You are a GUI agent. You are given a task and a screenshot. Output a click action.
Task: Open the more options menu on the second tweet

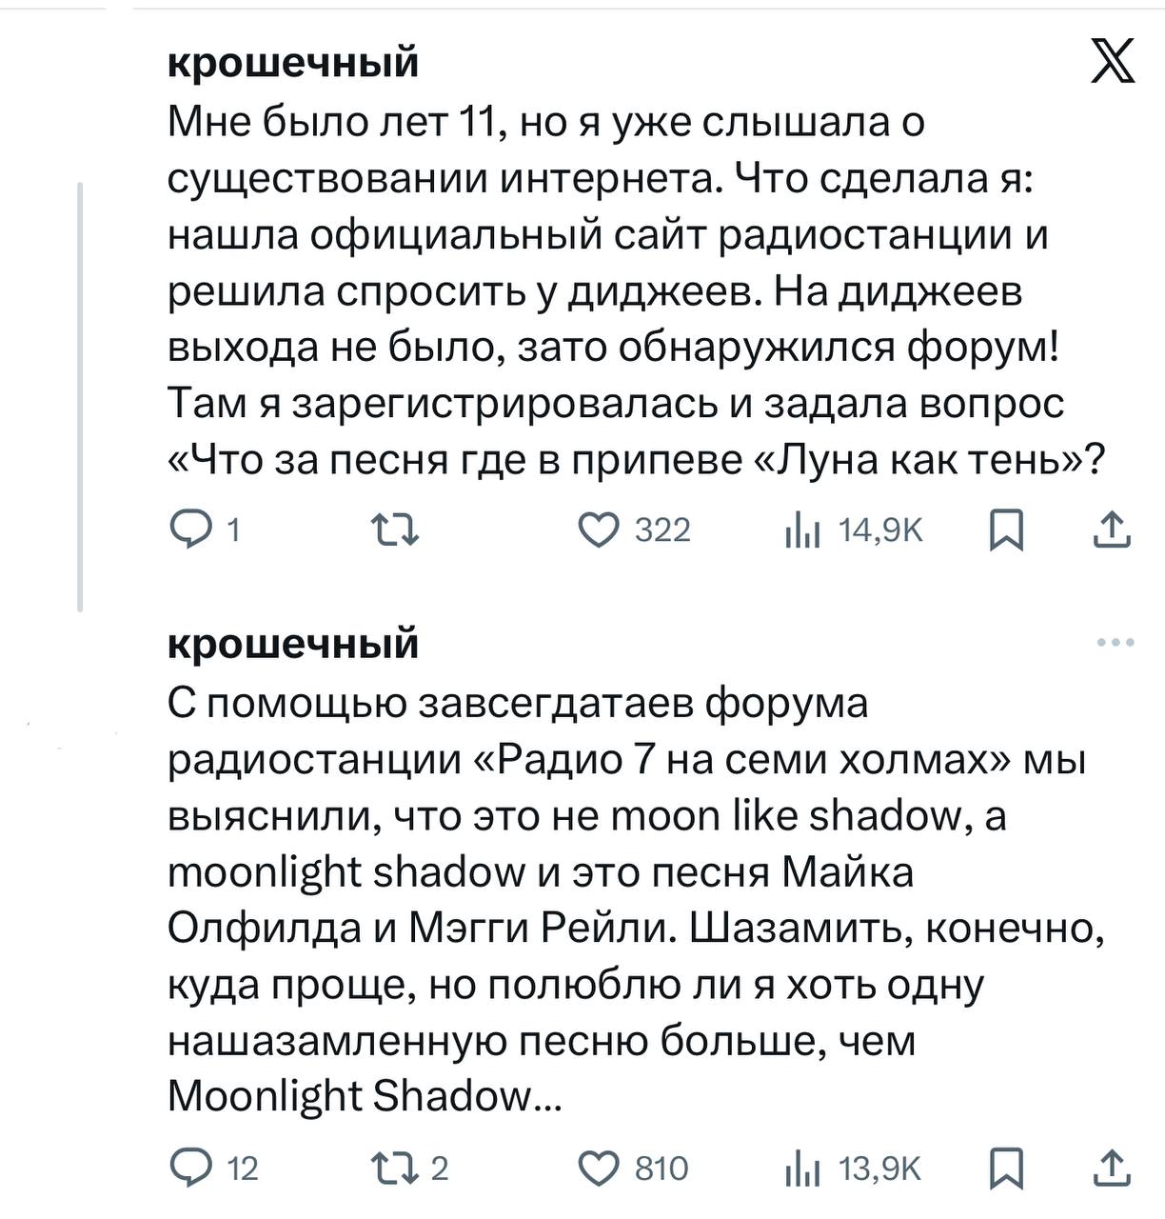[1116, 643]
